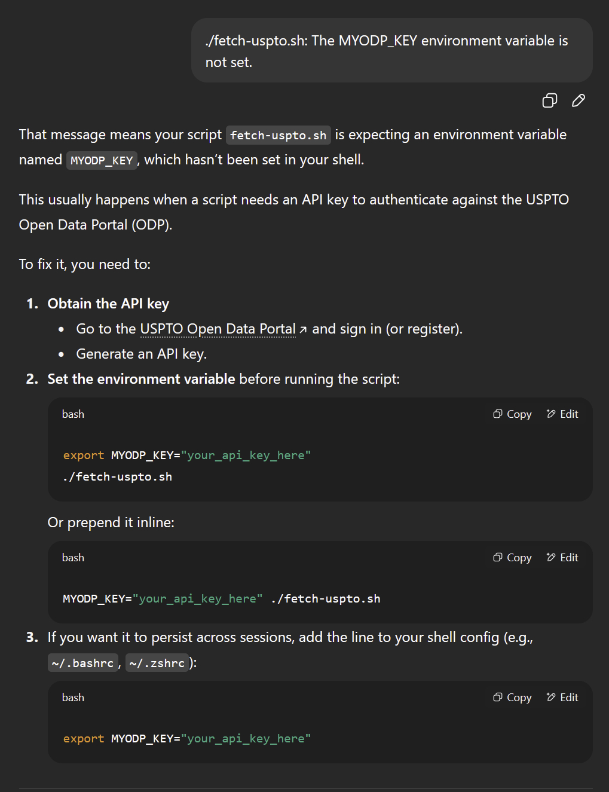The width and height of the screenshot is (609, 792).
Task: Click the export line in the first code block
Action: [x=186, y=455]
